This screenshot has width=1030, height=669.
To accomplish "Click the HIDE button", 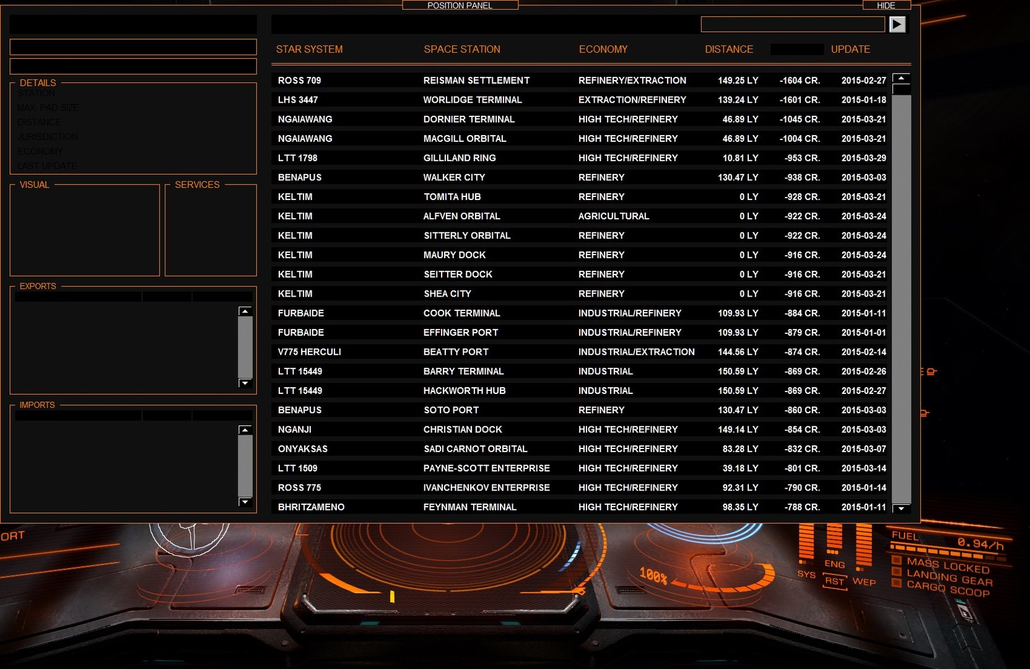I will coord(886,5).
